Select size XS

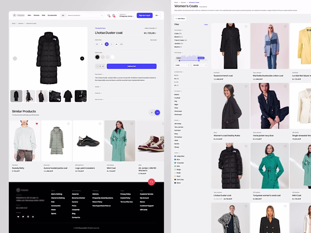click(x=97, y=44)
